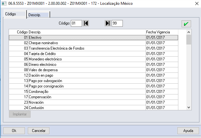Select the row 'Tarjeta de Crédito'
Viewport: 201px width, 138px height.
(93, 54)
